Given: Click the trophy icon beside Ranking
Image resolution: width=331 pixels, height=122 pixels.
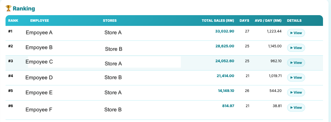Looking at the screenshot, I should point(8,9).
